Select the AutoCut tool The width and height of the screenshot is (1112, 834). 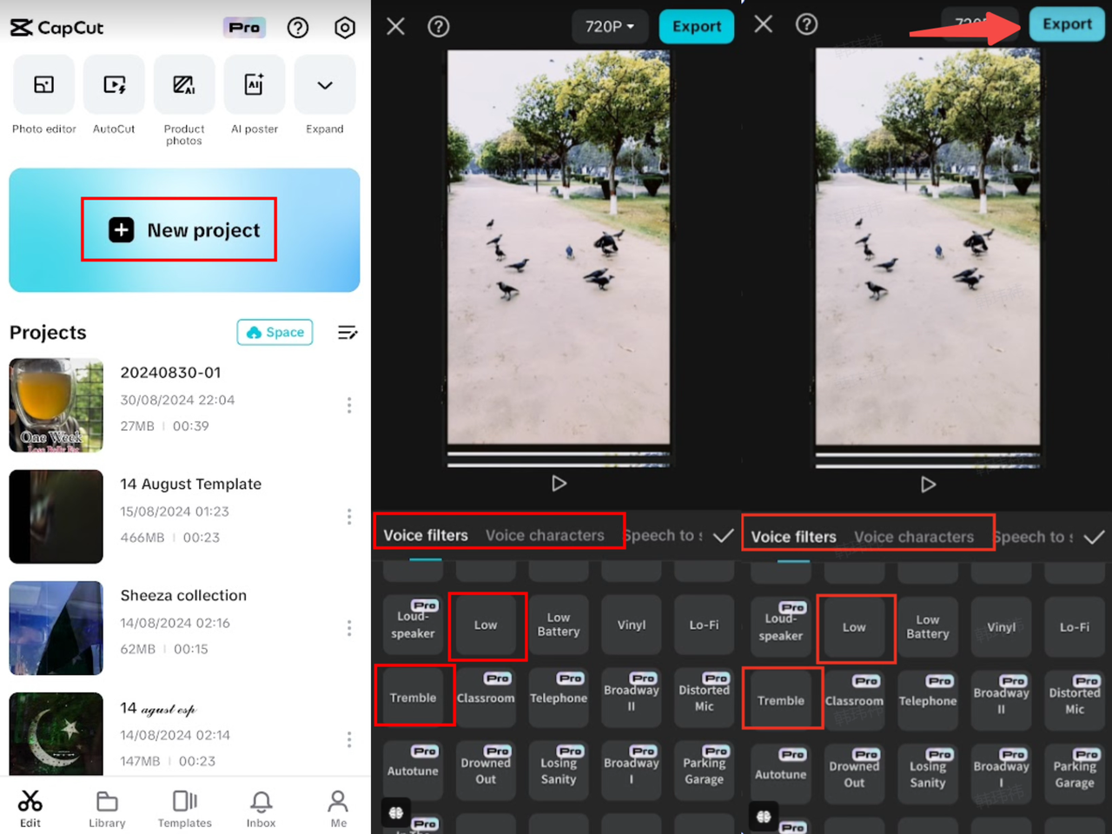coord(114,96)
